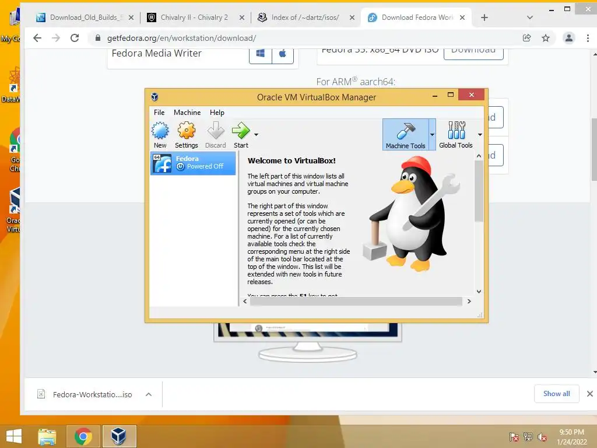Click the welcome pane vertical scrollbar thumb
Screen dimensions: 597x448
(479, 191)
